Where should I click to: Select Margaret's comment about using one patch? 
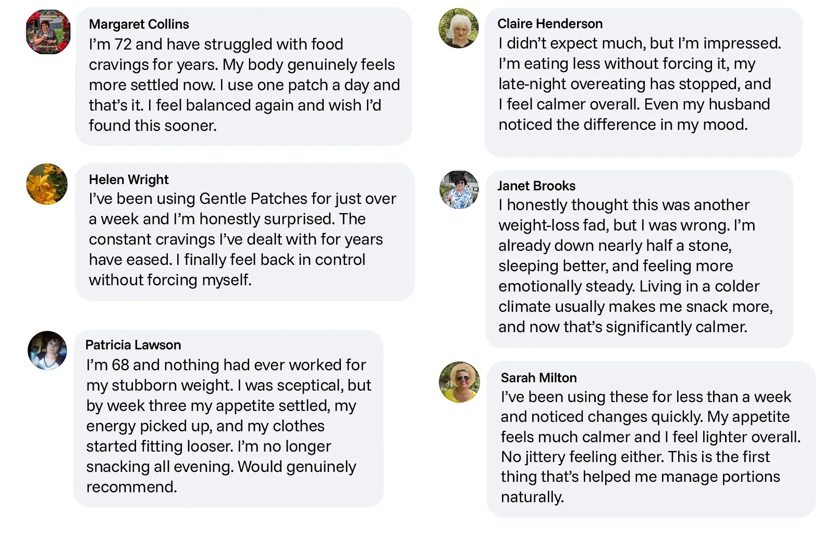pos(244,85)
